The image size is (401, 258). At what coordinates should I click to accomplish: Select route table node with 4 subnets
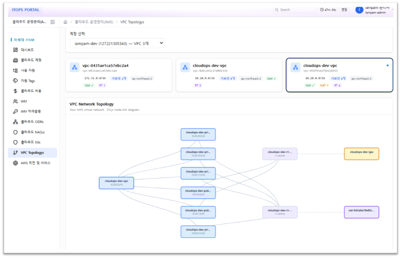pos(280,212)
